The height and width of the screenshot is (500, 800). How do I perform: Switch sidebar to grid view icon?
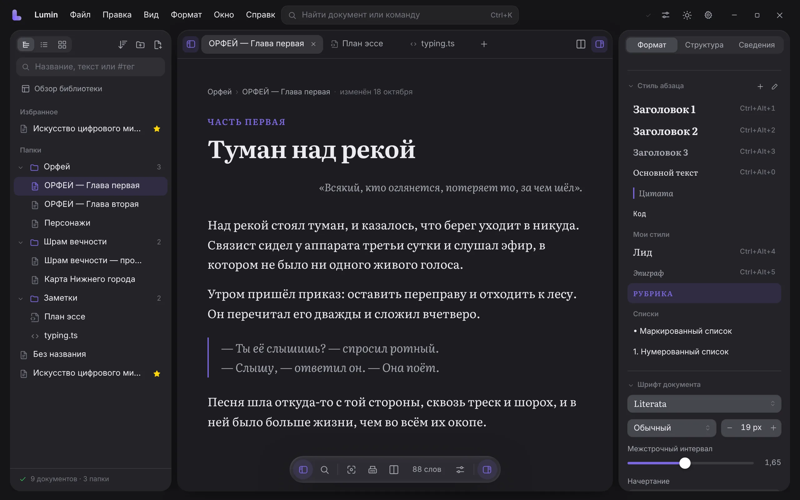click(62, 45)
